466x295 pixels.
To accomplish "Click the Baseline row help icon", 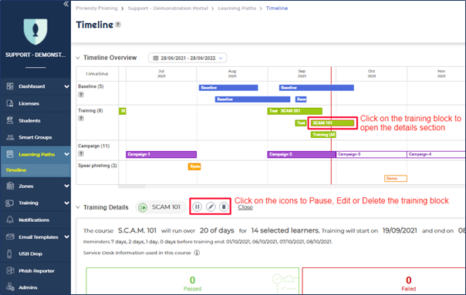I will click(x=81, y=95).
